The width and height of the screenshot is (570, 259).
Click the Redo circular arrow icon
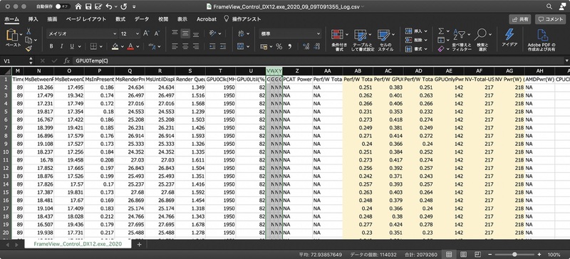coord(123,6)
